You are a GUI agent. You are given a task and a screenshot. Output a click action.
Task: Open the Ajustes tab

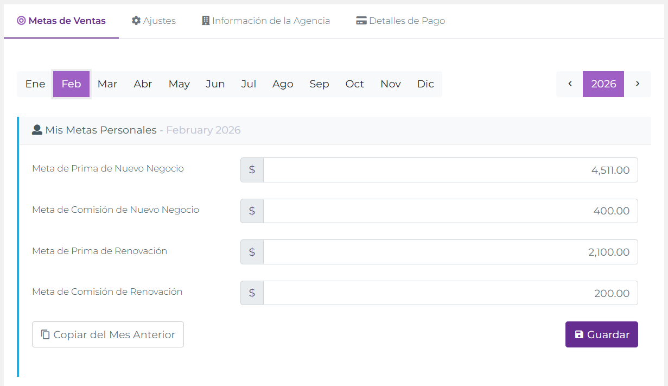pos(154,21)
